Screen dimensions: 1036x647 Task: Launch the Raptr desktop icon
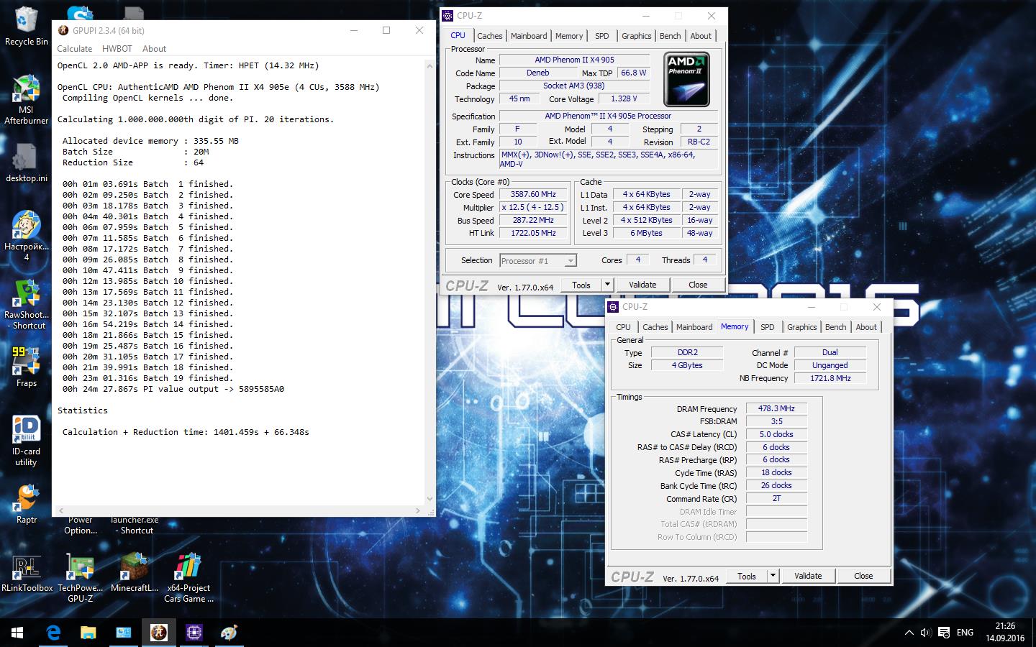point(26,503)
